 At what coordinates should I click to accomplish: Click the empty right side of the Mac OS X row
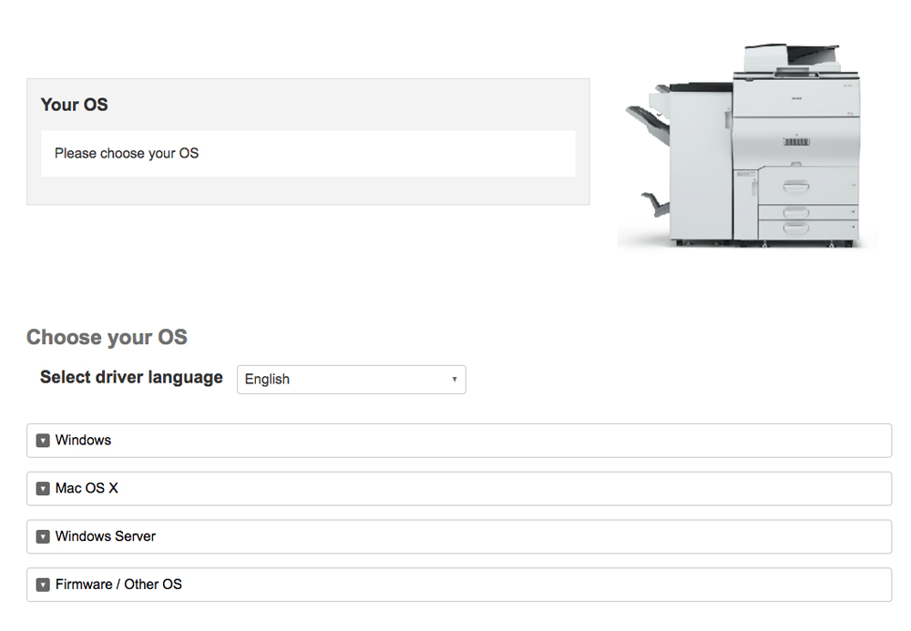pos(729,489)
